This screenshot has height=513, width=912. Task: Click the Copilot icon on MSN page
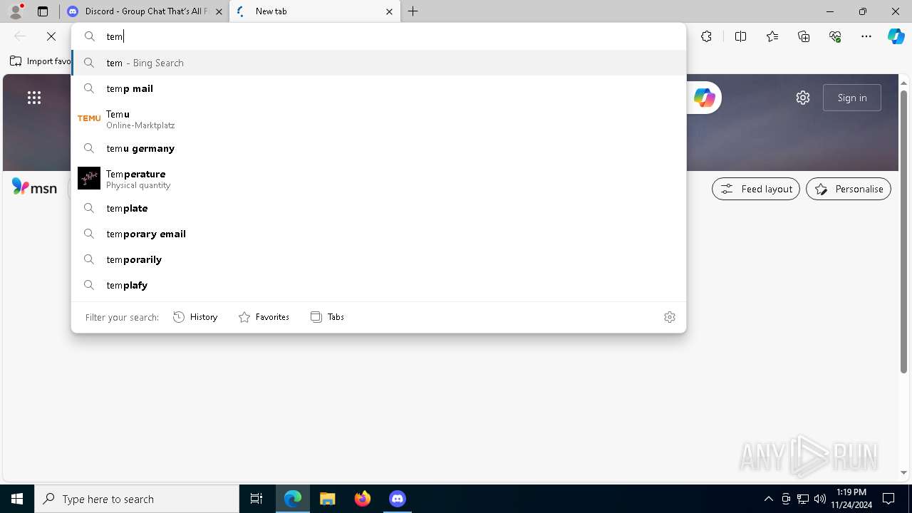(705, 98)
